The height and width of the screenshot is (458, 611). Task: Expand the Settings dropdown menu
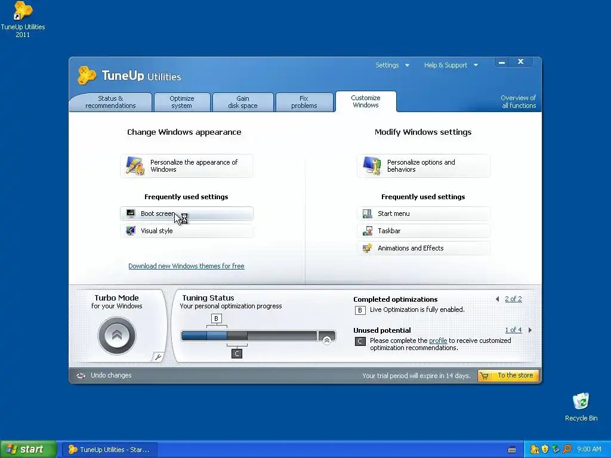(392, 65)
